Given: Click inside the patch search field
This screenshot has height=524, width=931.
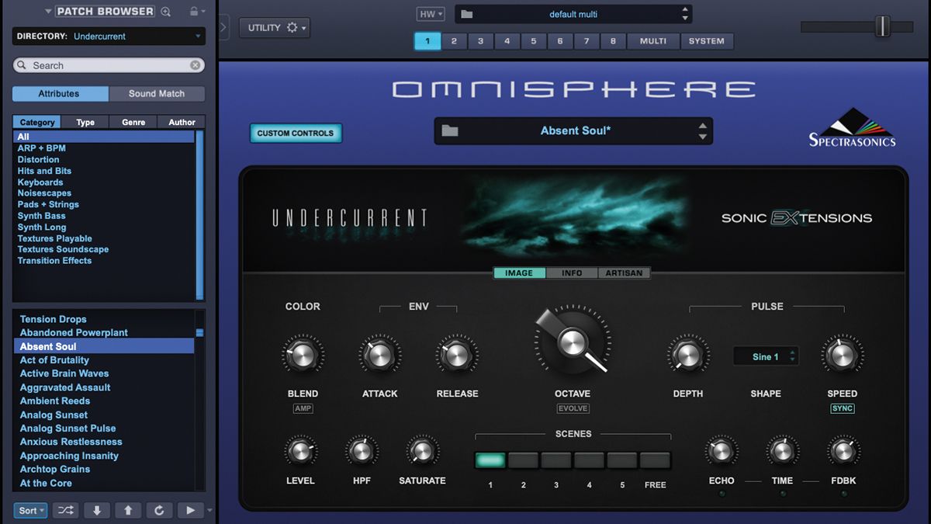Looking at the screenshot, I should pos(109,65).
